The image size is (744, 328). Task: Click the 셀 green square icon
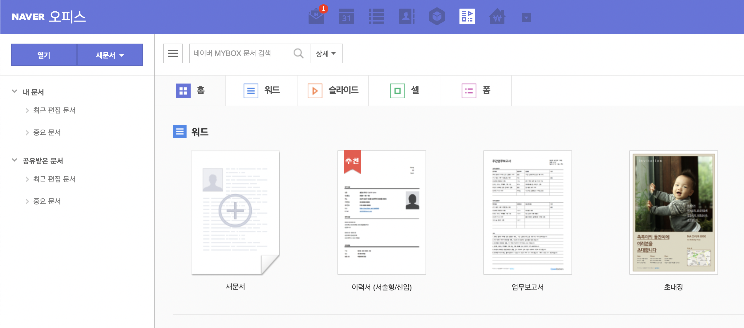click(x=398, y=91)
